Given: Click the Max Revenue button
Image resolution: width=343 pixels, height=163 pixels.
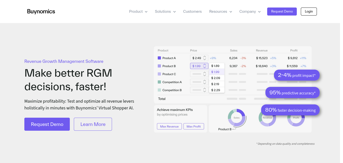Looking at the screenshot, I should click(169, 126).
